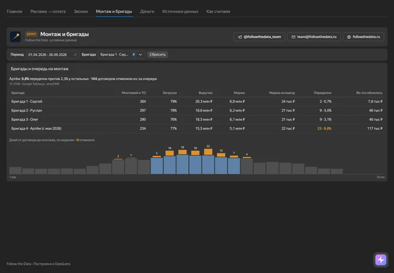Image resolution: width=394 pixels, height=273 pixels.
Task: Open Источники данных tab
Action: coord(180,11)
